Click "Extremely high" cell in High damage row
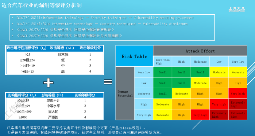Image resolution: width=255 pixels, height=136 pixels. point(238,104)
